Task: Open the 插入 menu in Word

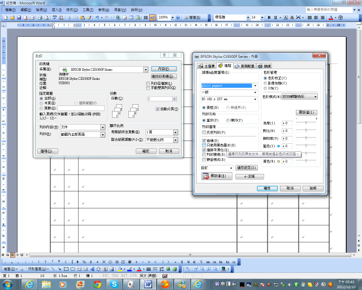Action: click(57, 10)
